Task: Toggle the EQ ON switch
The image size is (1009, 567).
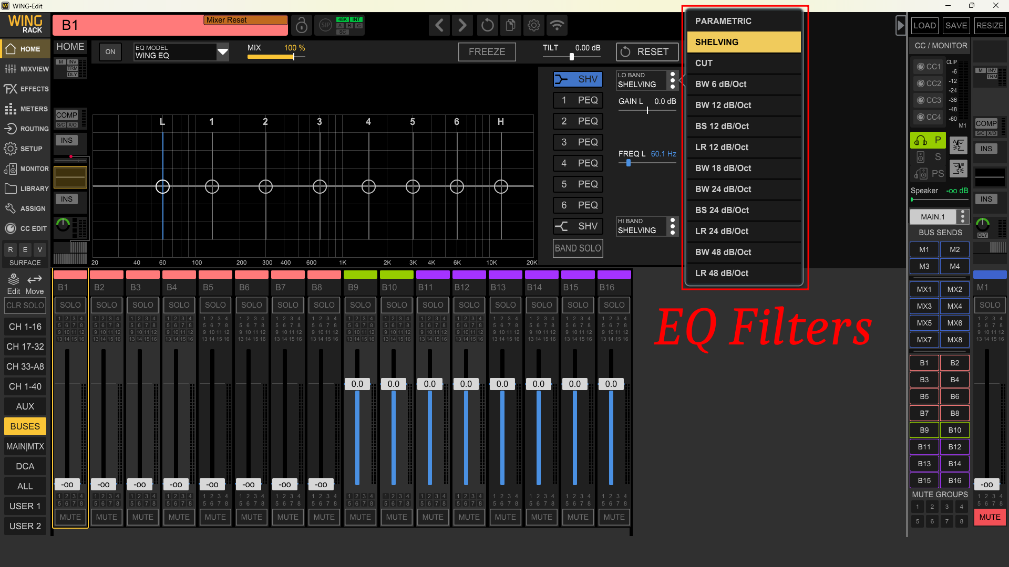Action: (x=110, y=52)
